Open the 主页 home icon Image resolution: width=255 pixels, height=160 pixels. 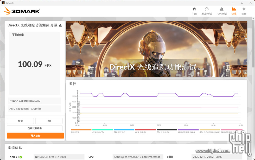[x=194, y=11]
